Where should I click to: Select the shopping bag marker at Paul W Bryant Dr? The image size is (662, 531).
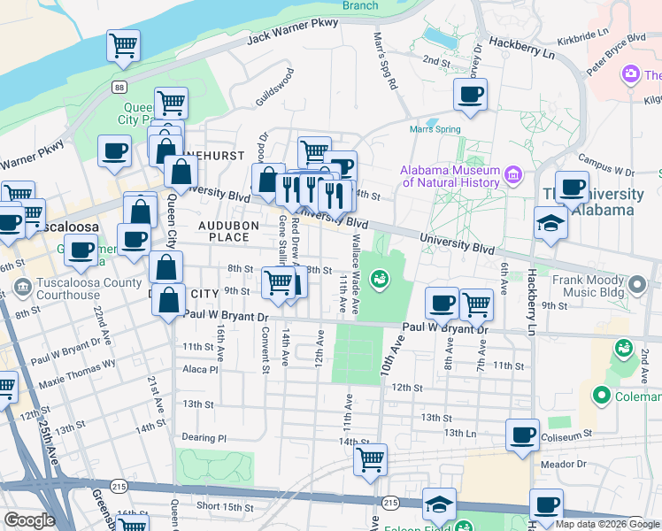pos(168,299)
